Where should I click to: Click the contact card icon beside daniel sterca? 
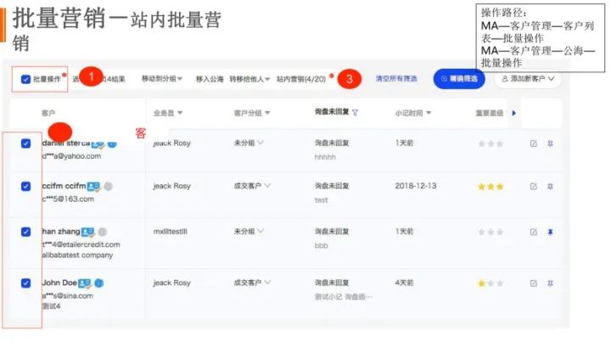tap(98, 144)
